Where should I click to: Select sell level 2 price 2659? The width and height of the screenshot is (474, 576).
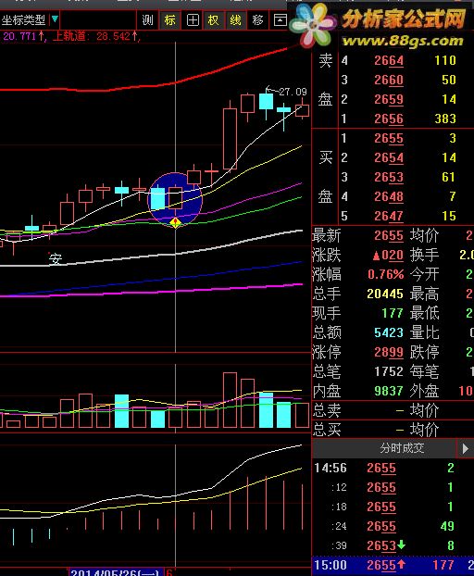389,100
